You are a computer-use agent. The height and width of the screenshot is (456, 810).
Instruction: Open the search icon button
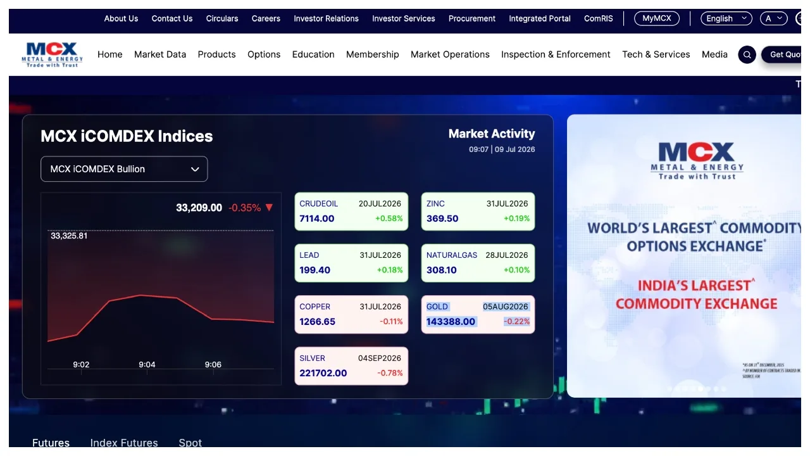tap(747, 54)
